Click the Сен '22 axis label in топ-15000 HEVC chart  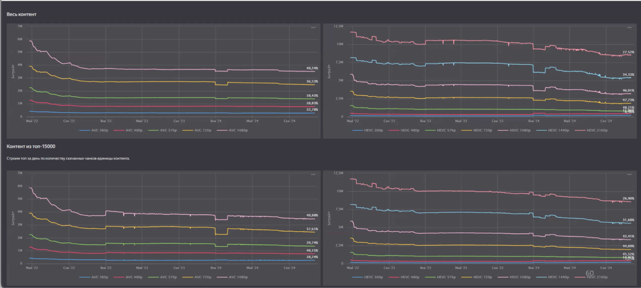click(x=389, y=268)
